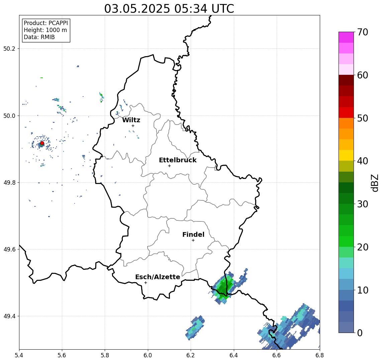The width and height of the screenshot is (383, 362).
Task: Click the longitude tick label 6.8
Action: (320, 355)
